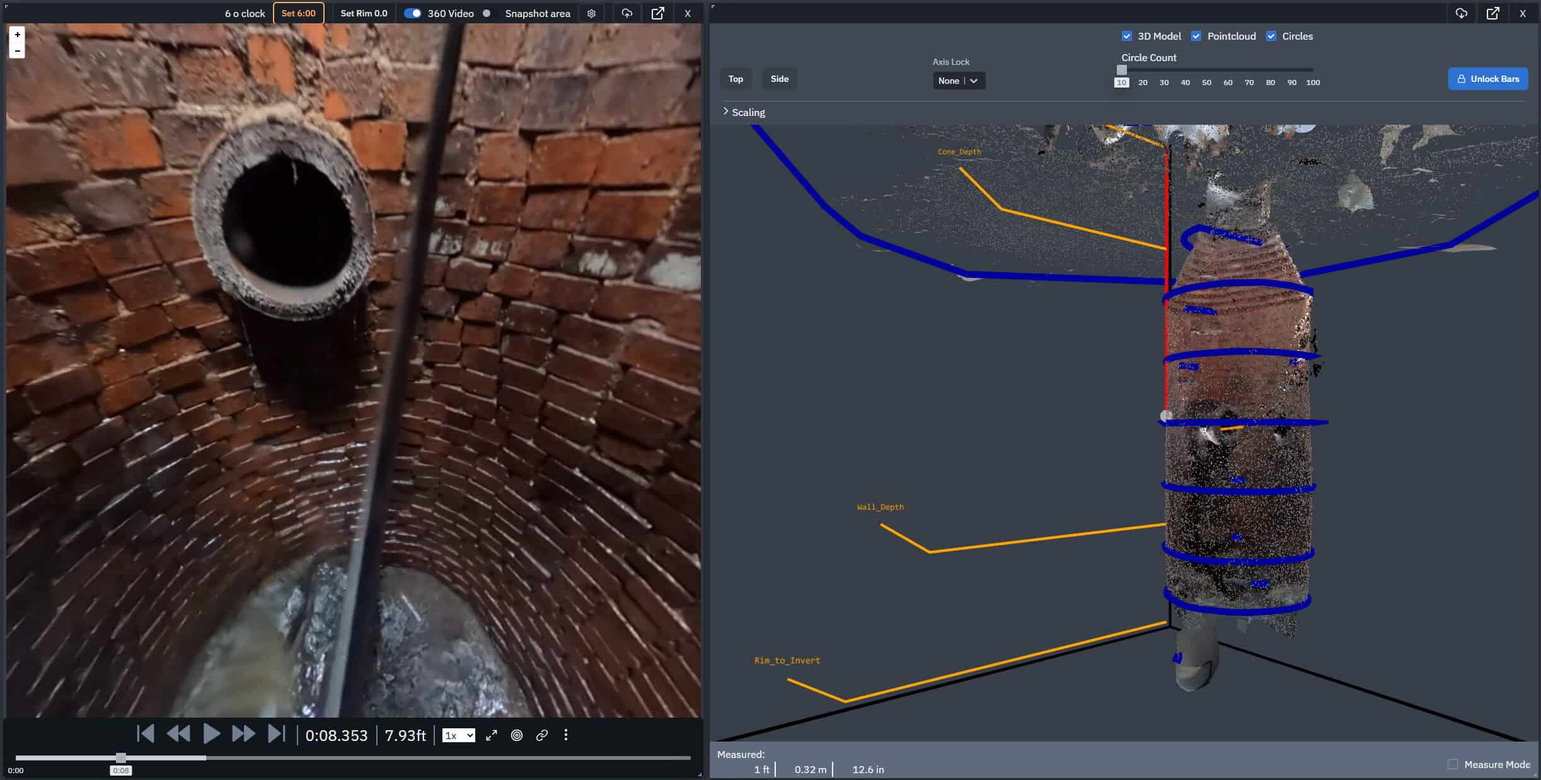This screenshot has height=780, width=1541.
Task: Click the rewind playback icon
Action: tap(178, 735)
